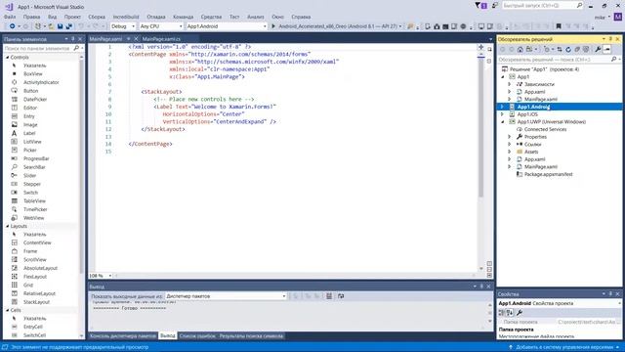
Task: Click the Collapse All icon in Solution Explorer
Action: pos(577,50)
